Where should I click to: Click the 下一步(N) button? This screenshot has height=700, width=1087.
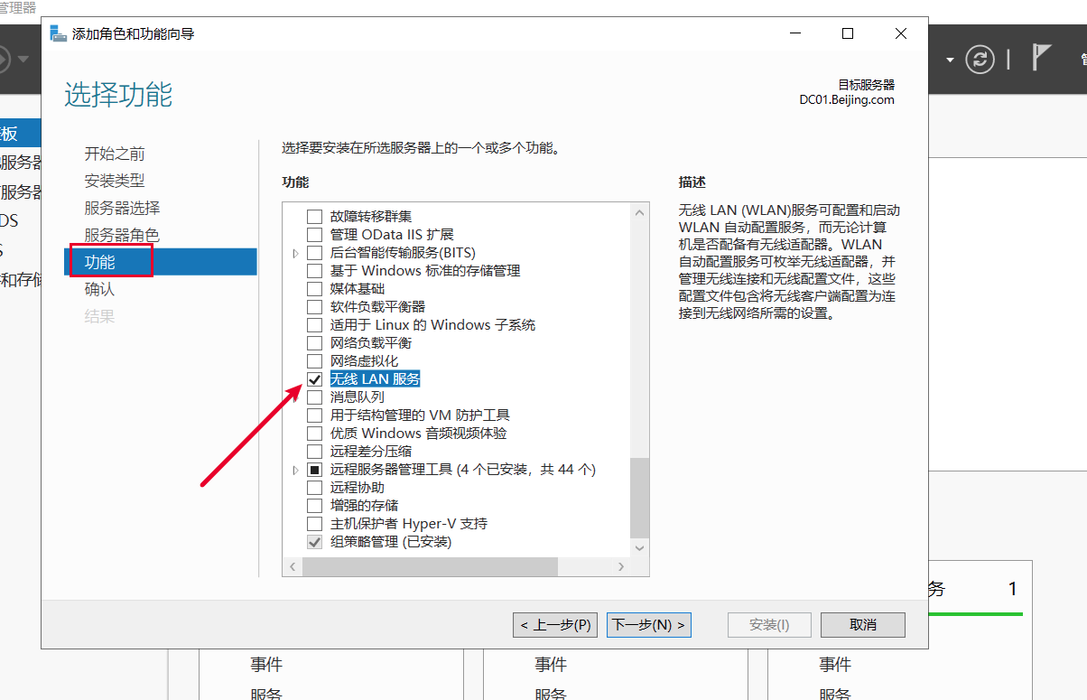click(x=648, y=625)
